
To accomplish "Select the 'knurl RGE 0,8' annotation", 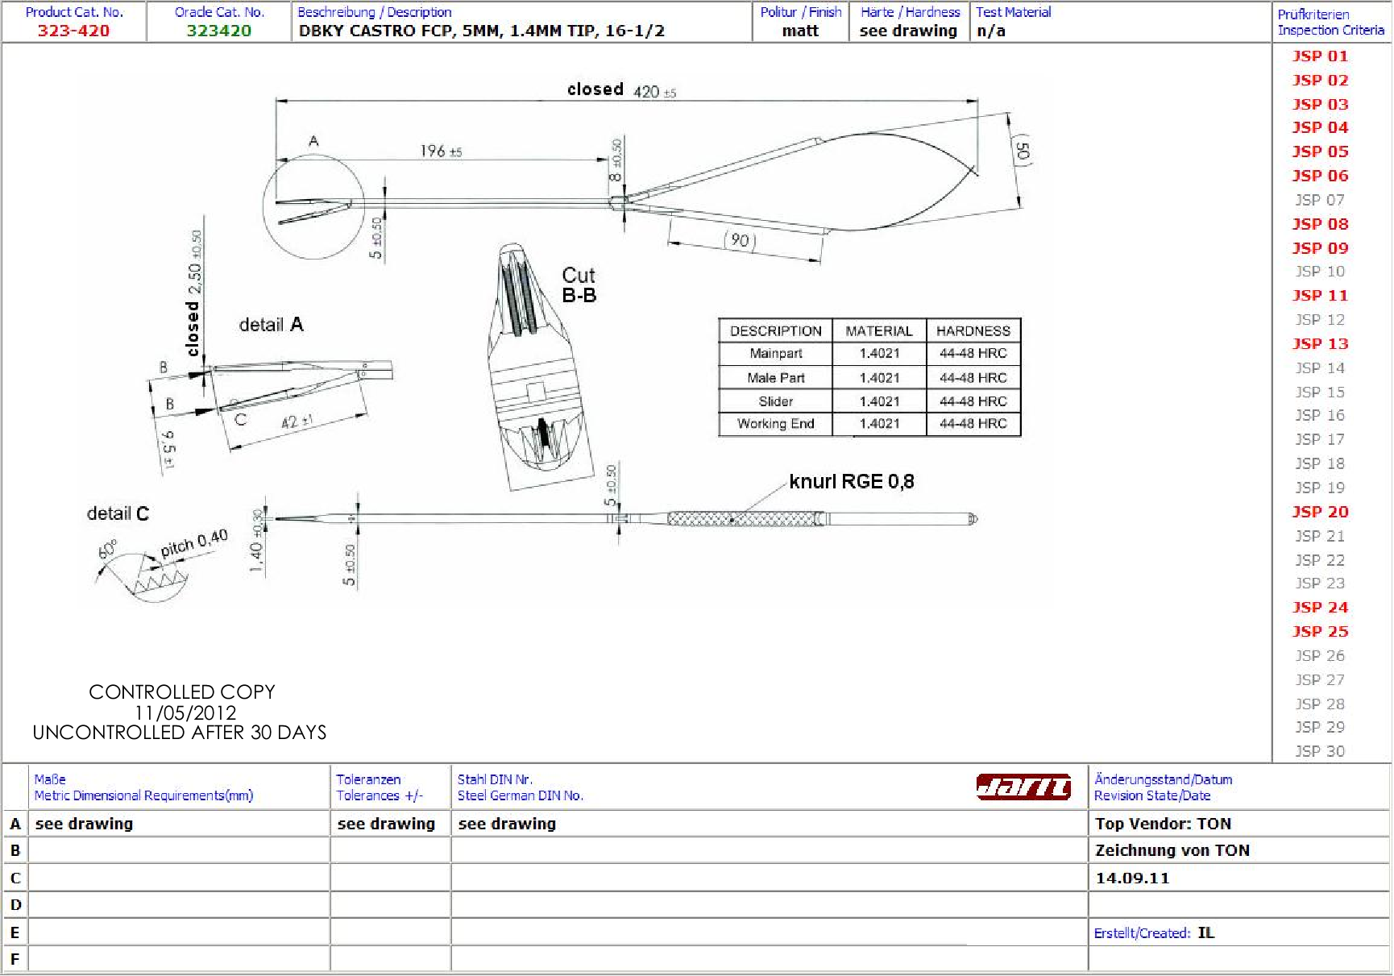I will [851, 482].
